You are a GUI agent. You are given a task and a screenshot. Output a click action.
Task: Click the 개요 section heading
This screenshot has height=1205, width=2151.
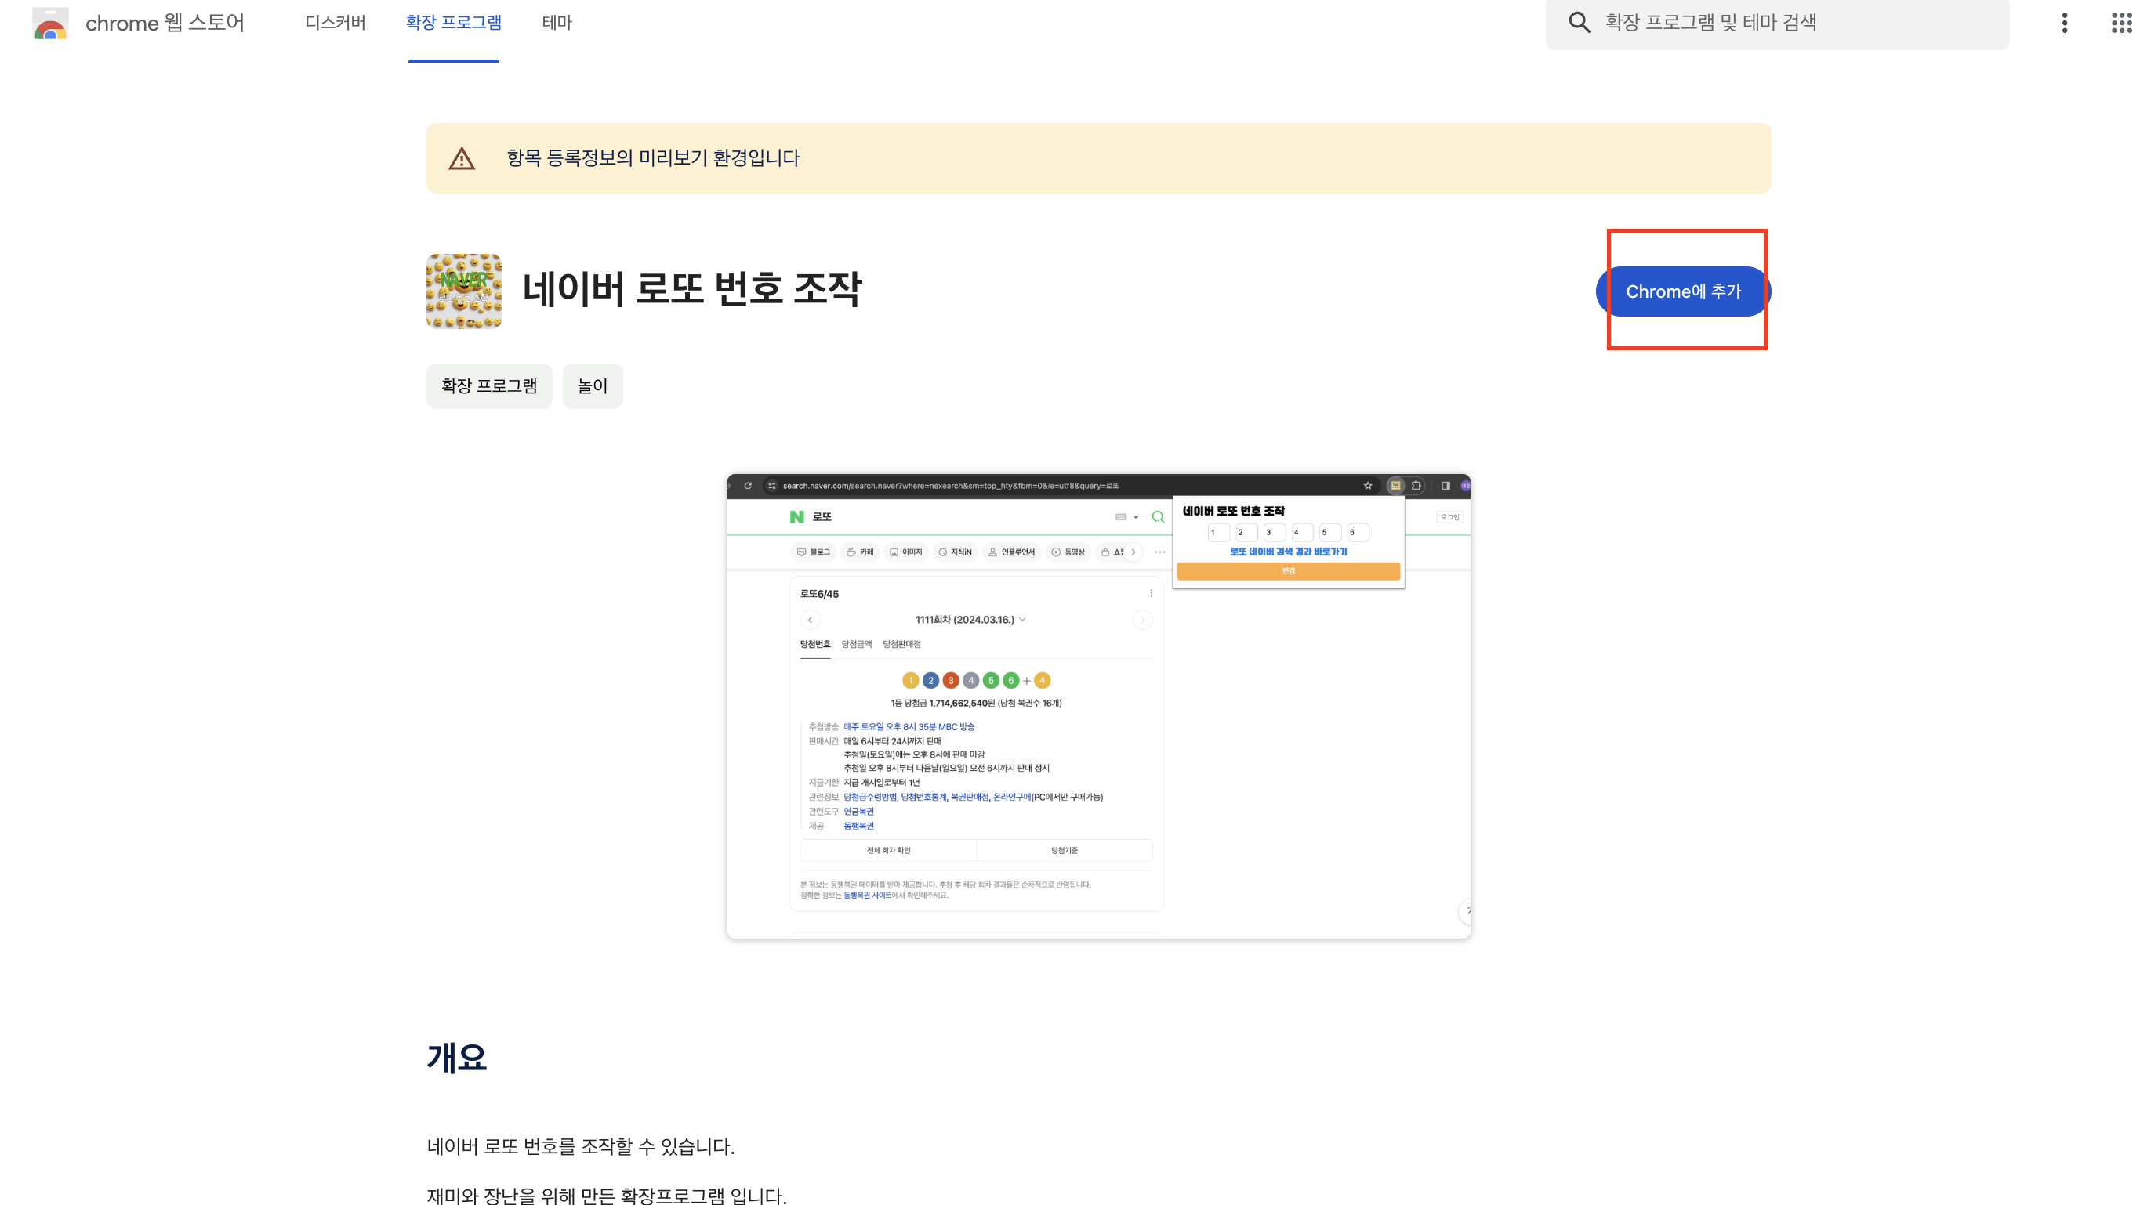click(x=457, y=1057)
